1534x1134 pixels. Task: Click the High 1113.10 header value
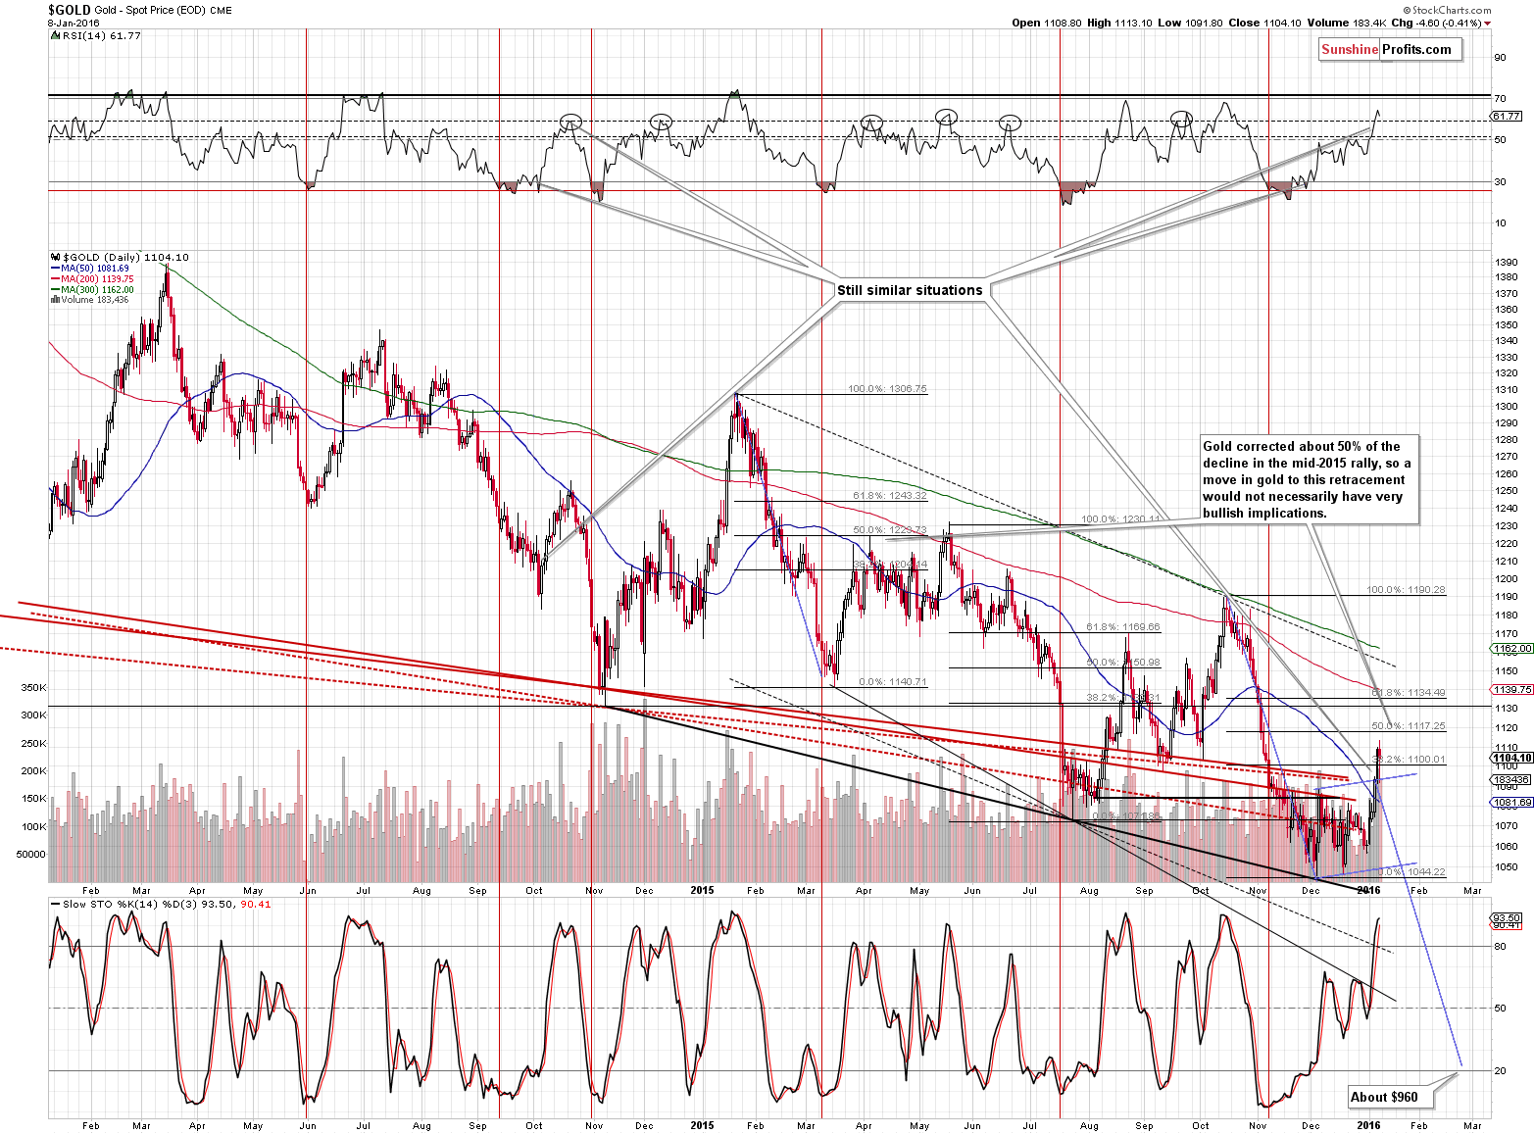(x=1119, y=23)
